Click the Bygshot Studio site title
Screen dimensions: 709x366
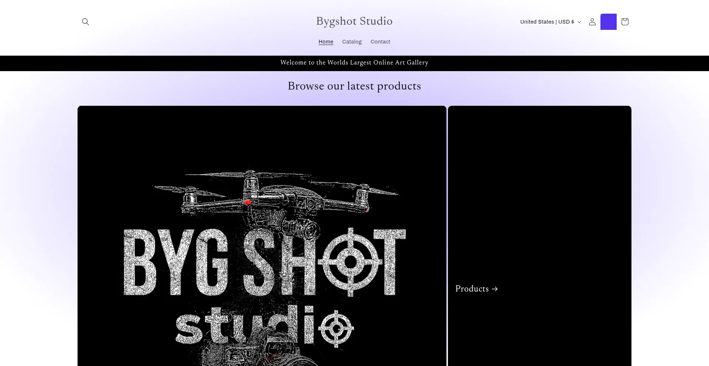click(x=354, y=21)
